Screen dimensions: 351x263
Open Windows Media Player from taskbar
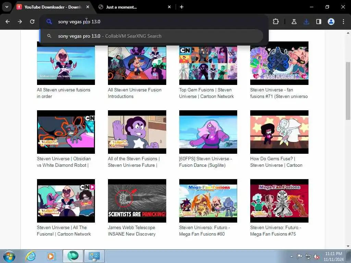(51, 256)
